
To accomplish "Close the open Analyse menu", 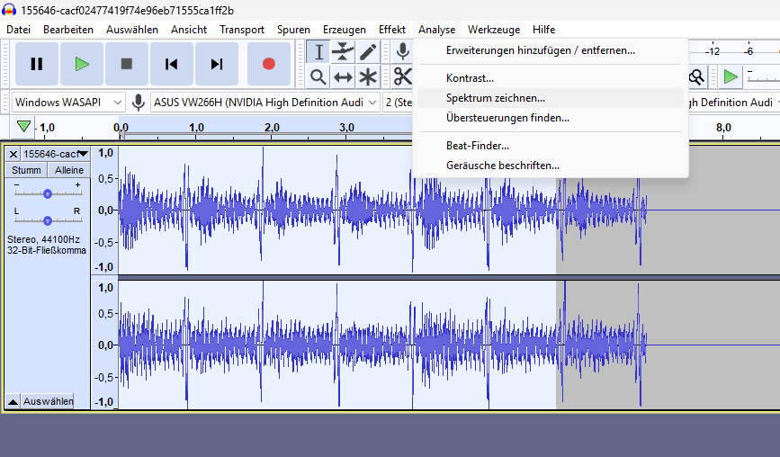I will 436,30.
